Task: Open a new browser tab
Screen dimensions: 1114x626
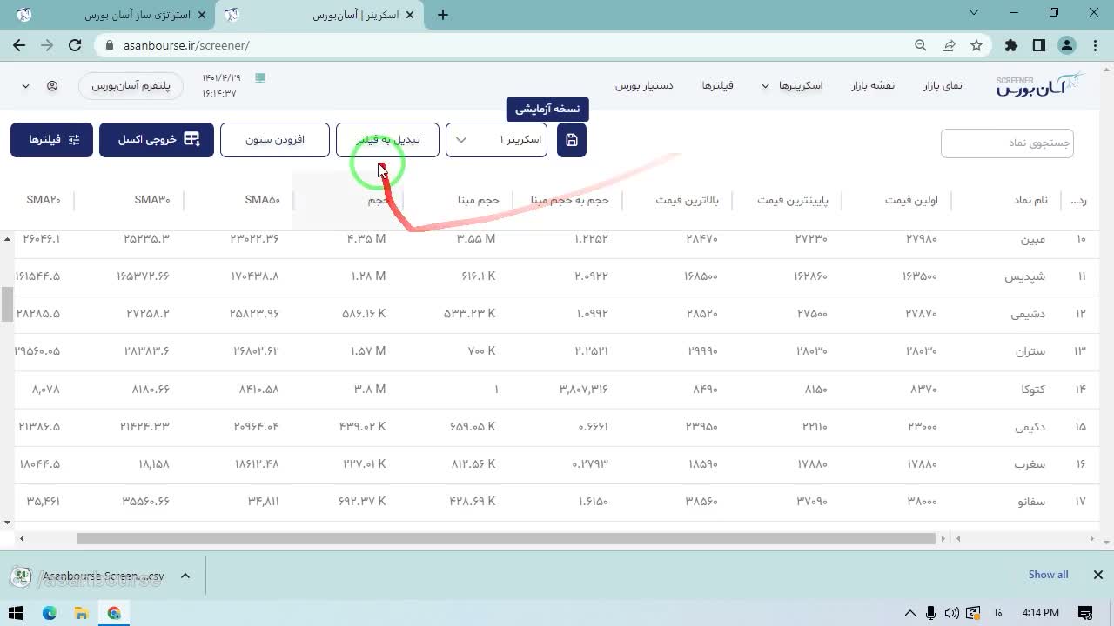Action: click(x=443, y=15)
